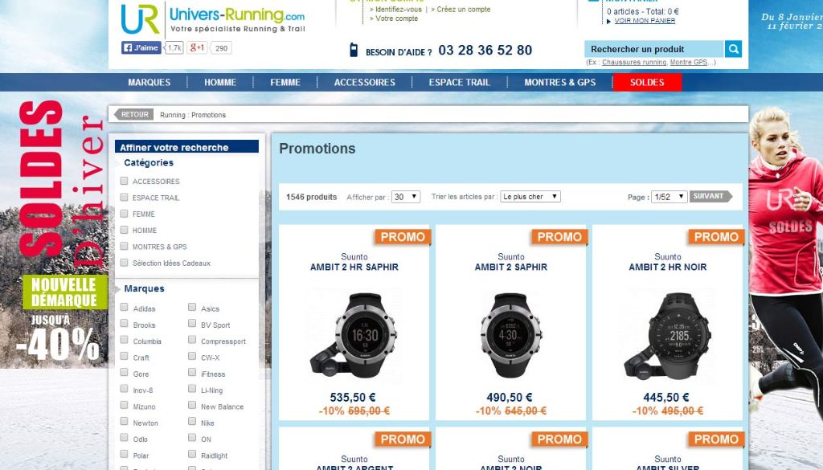Expand the sort by Le plus cher dropdown
The width and height of the screenshot is (823, 470).
530,197
